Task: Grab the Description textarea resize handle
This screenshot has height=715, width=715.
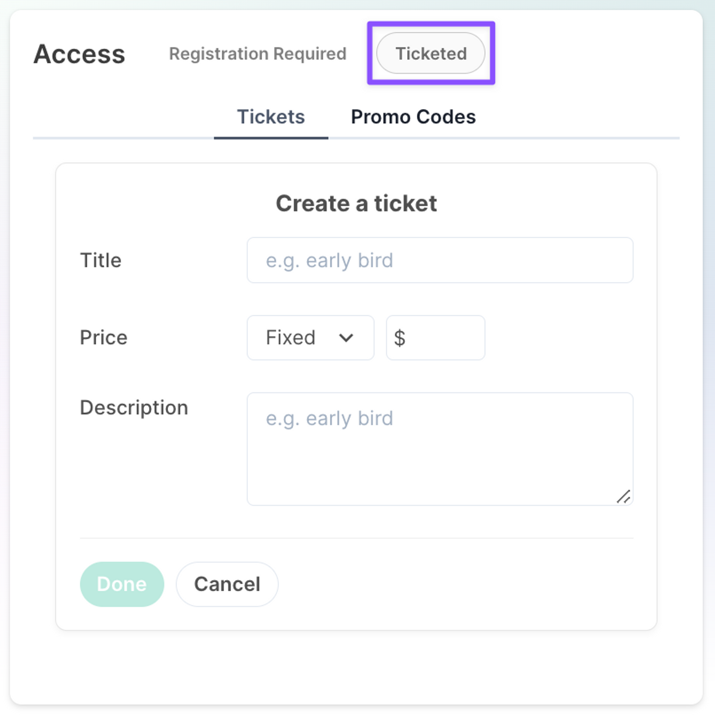Action: (623, 497)
